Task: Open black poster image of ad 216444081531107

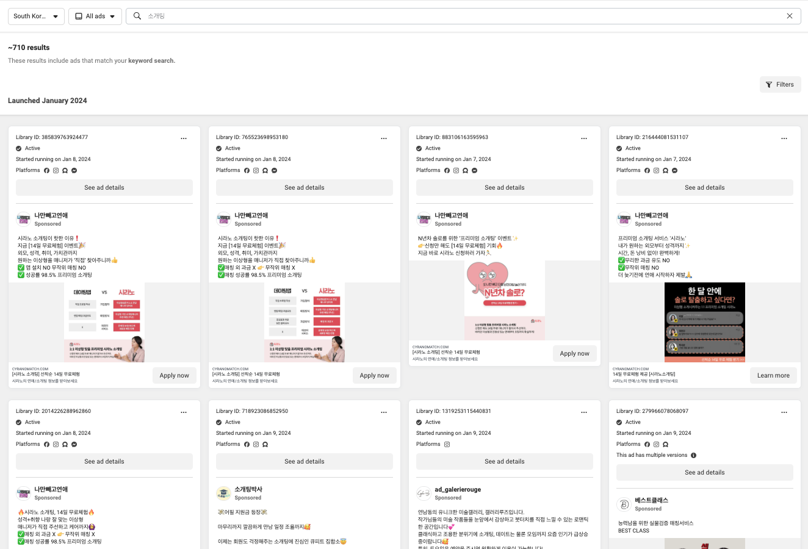Action: 705,323
